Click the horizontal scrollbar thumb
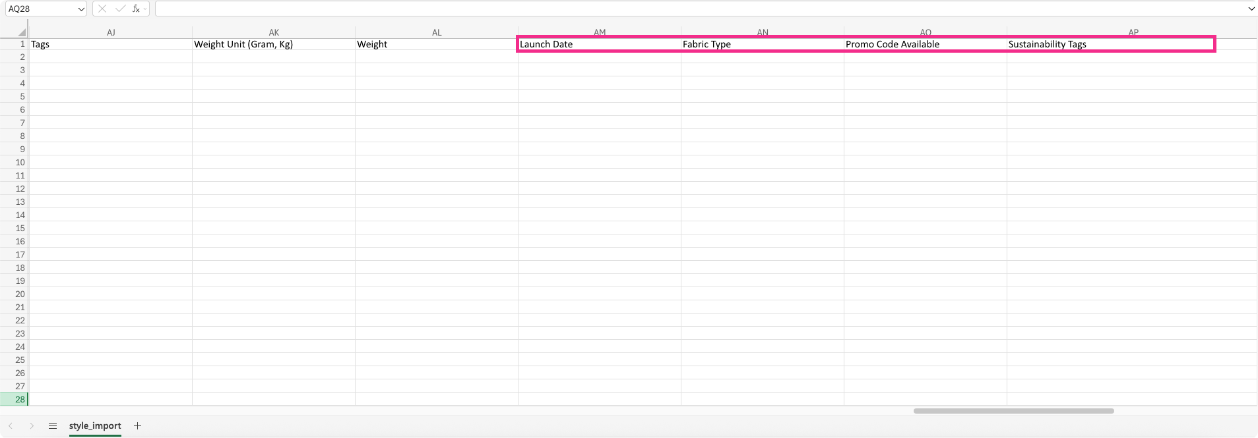 [1013, 411]
